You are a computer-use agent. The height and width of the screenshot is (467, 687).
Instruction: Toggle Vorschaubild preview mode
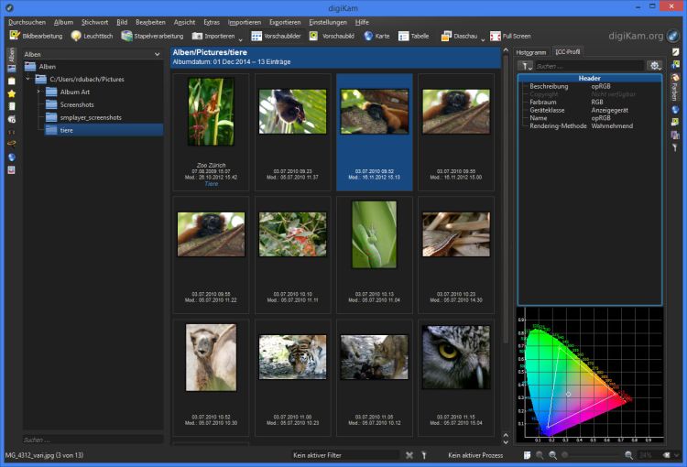coord(332,36)
